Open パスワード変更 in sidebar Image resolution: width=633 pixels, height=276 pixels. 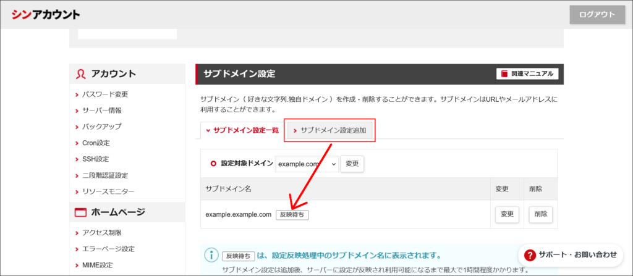click(105, 94)
